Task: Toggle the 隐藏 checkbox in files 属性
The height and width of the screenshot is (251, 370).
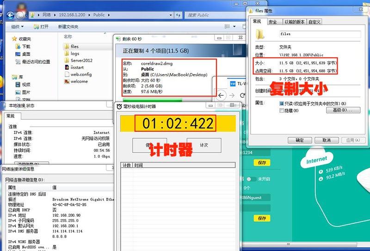Action: [281, 110]
